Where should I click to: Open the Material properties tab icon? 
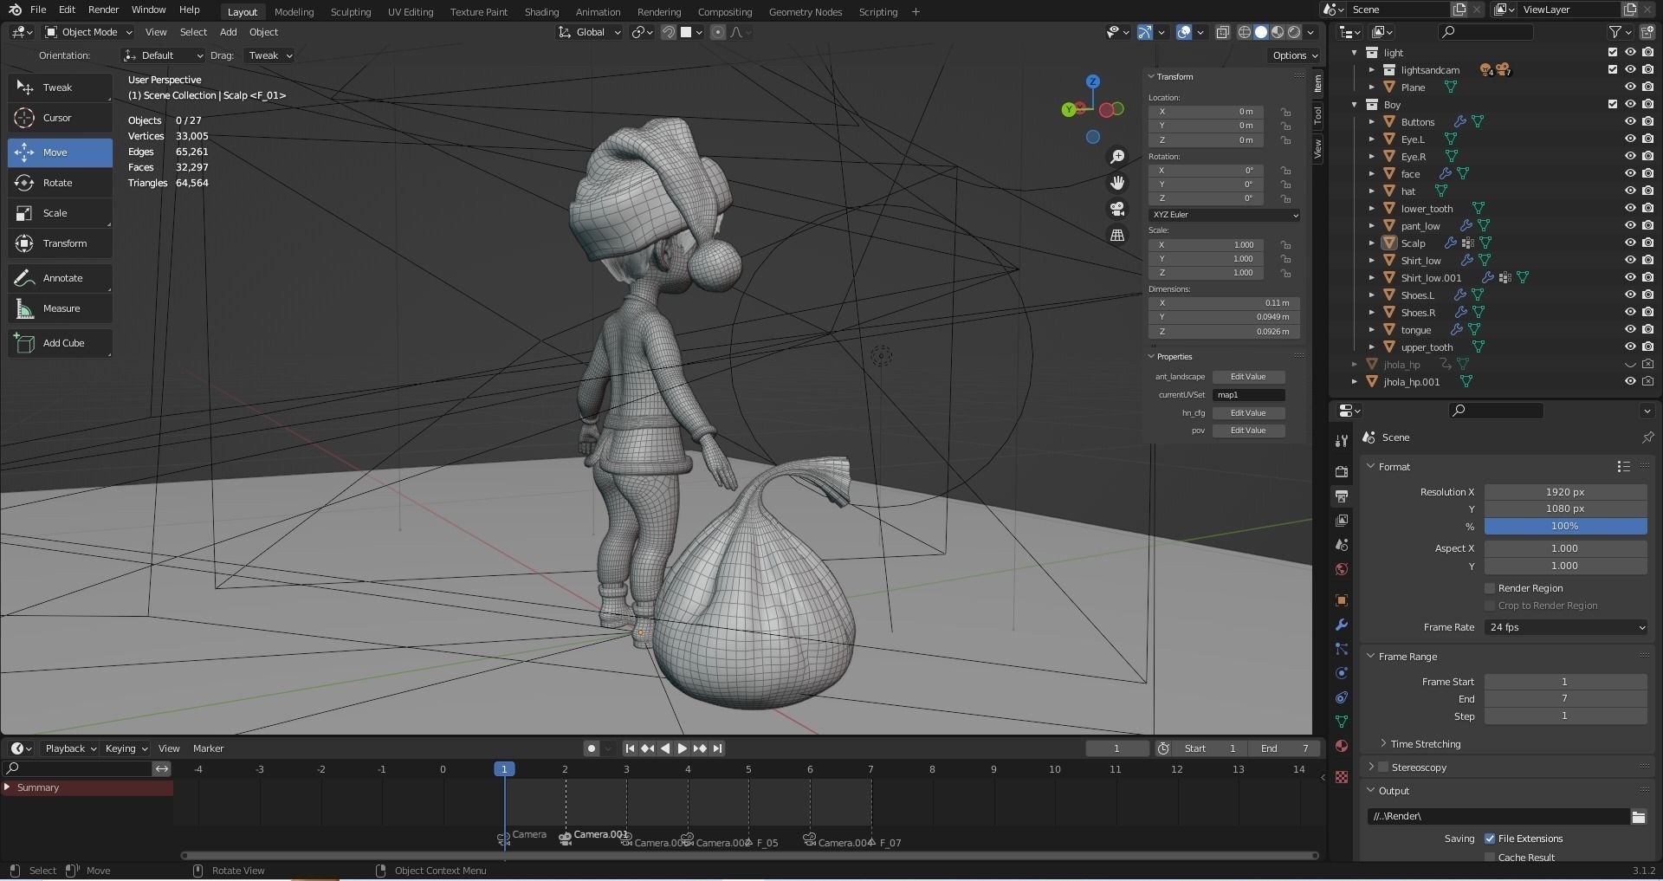1342,746
